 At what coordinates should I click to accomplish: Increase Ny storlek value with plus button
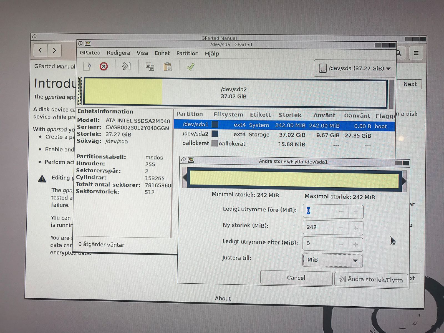pos(355,228)
